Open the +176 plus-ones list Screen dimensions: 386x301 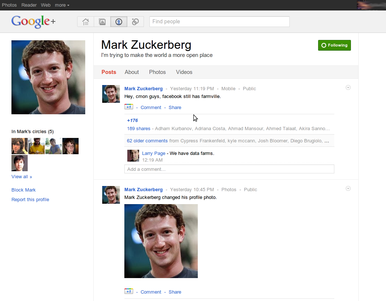tap(132, 121)
